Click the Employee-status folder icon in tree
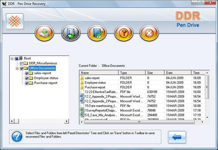Screen dimensions: 218x150 (31, 78)
